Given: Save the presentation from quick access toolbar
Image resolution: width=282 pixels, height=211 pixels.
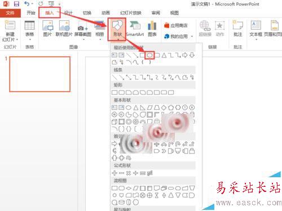Looking at the screenshot, I should pyautogui.click(x=16, y=4).
